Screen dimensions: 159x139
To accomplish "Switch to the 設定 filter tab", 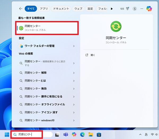I will [x=90, y=9].
